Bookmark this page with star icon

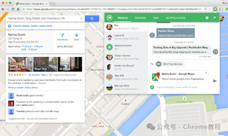click(x=210, y=9)
